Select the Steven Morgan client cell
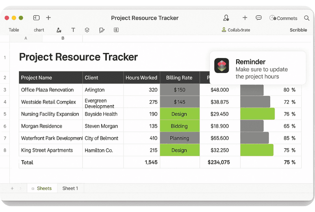This screenshot has height=212, width=315. click(x=103, y=126)
